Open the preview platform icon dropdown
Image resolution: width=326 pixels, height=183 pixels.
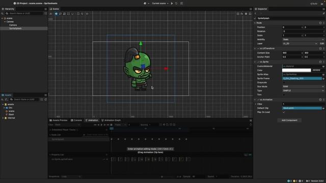[146, 4]
